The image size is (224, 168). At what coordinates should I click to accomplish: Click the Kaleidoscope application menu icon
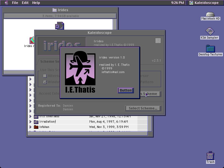(191, 3)
